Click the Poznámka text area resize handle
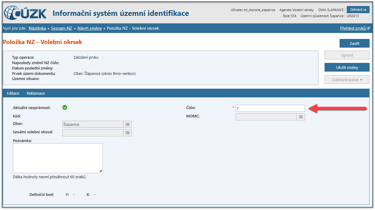375x210 pixels. point(101,171)
